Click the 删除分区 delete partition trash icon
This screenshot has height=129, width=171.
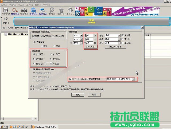(61, 11)
